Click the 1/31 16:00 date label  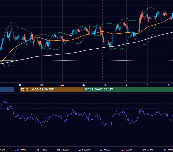pyautogui.click(x=20, y=150)
